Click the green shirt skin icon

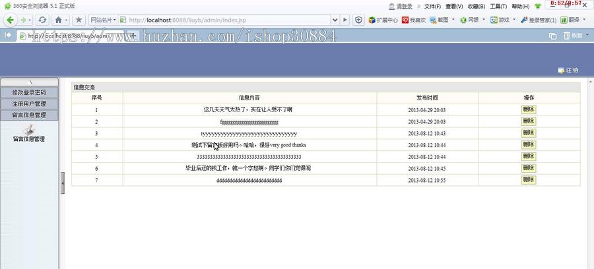coord(538,6)
